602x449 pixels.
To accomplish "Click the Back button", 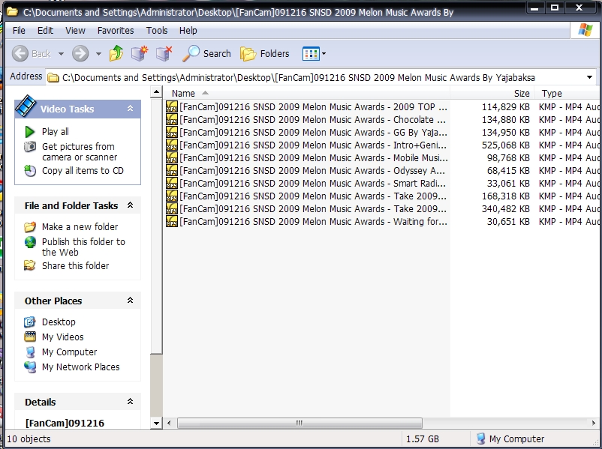I will pos(32,53).
